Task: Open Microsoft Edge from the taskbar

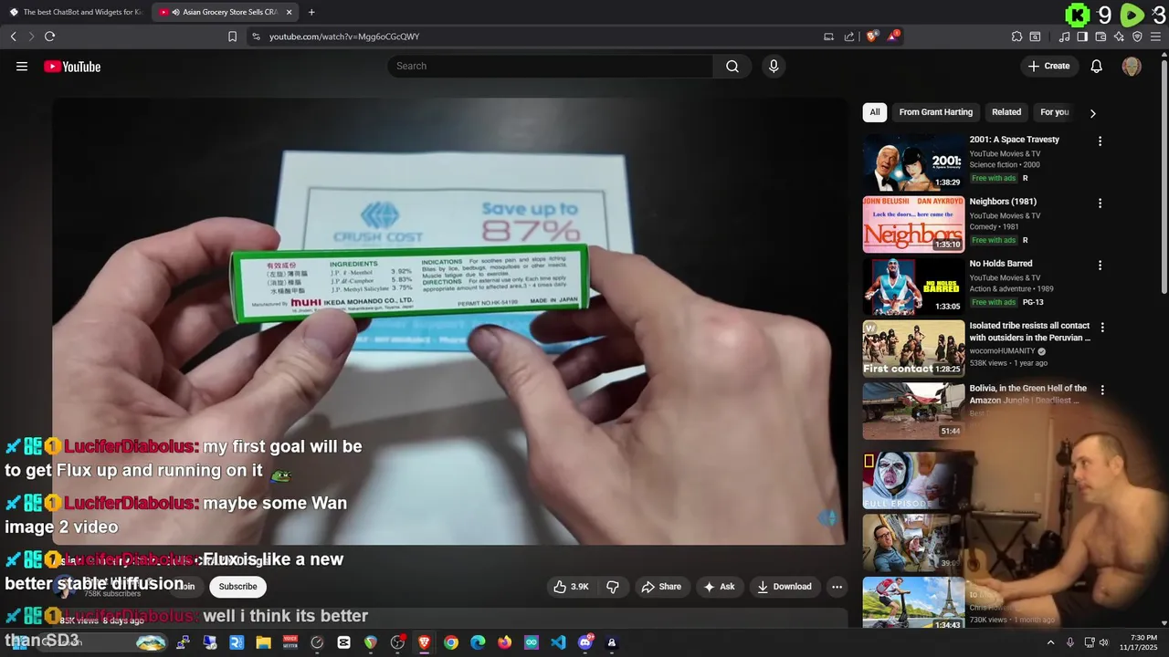Action: click(478, 642)
